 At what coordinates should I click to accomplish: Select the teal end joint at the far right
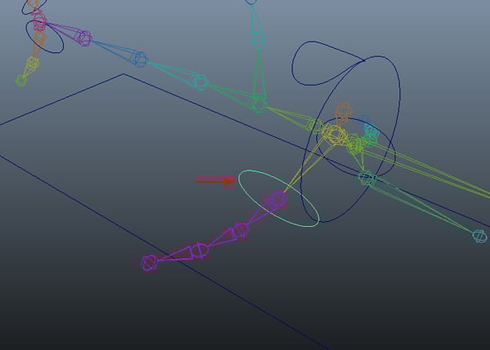pos(479,236)
